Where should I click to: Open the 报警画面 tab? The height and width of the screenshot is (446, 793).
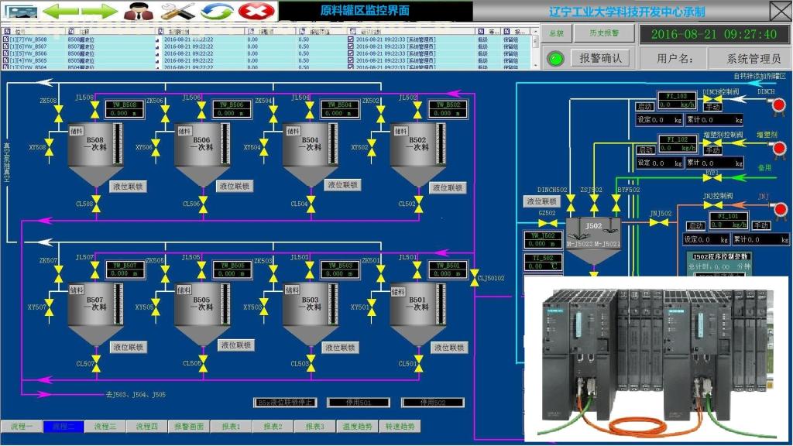tap(188, 427)
